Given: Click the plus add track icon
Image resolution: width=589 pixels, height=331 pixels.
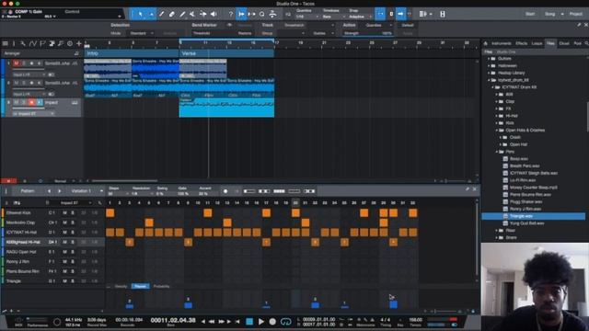Looking at the screenshot, I should tap(79, 43).
